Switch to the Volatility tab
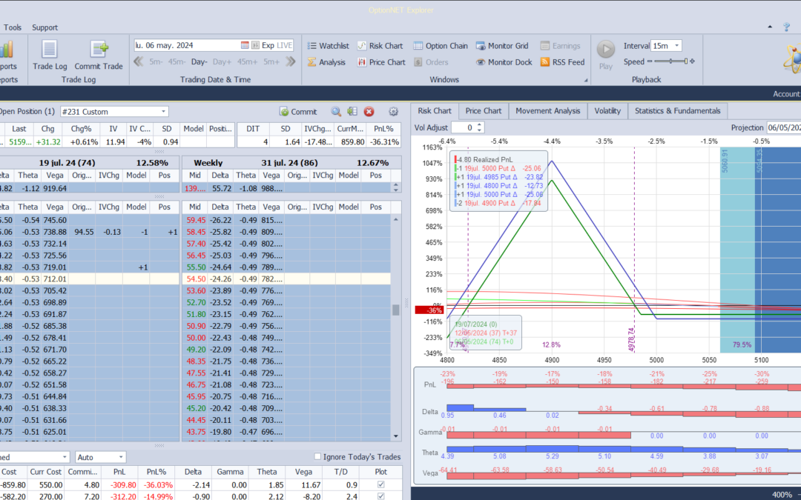The width and height of the screenshot is (801, 500). 607,110
